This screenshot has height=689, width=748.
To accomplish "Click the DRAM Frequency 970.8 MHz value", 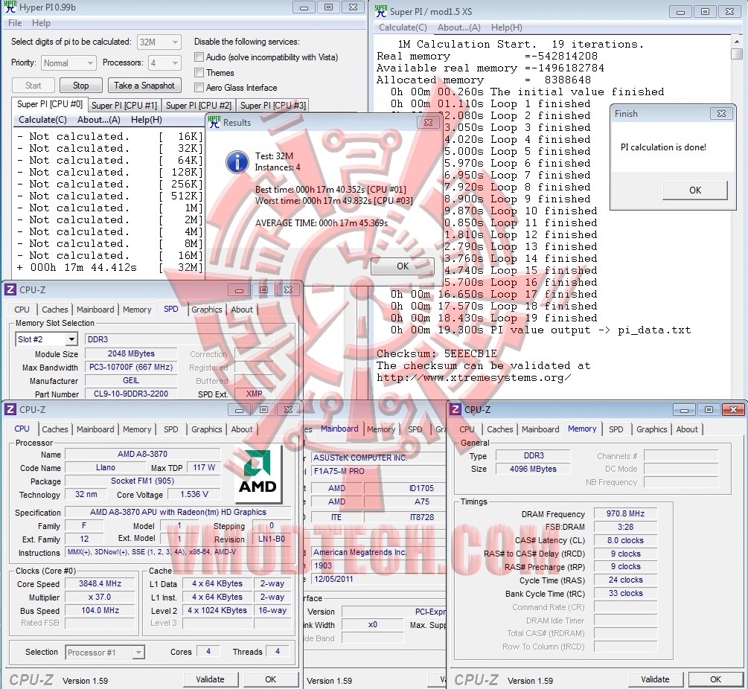I will click(x=625, y=513).
